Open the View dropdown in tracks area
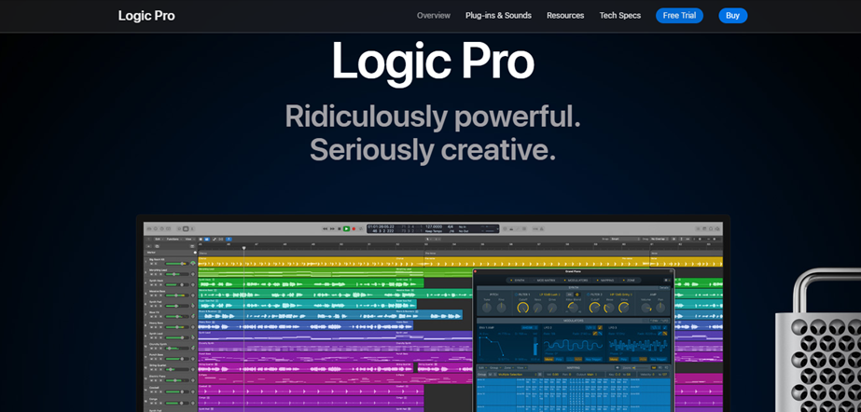The image size is (861, 412). pyautogui.click(x=187, y=239)
